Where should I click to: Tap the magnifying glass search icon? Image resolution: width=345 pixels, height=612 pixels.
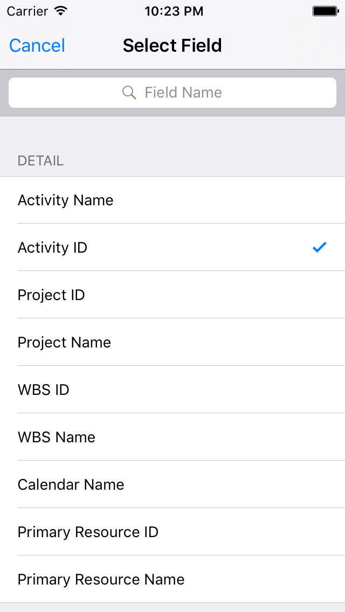coord(129,93)
